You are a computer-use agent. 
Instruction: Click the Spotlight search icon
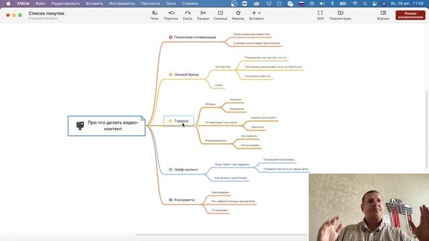[365, 3]
